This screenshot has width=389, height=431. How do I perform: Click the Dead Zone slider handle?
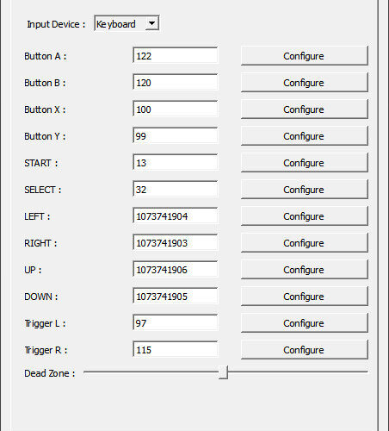pyautogui.click(x=223, y=372)
